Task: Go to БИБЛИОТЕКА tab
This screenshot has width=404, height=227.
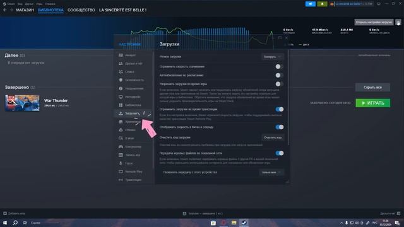Action: (x=50, y=10)
